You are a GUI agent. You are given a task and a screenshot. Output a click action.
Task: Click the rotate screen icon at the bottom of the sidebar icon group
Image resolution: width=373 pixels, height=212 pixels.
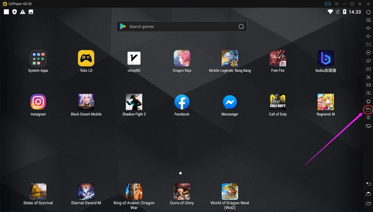pos(368,126)
